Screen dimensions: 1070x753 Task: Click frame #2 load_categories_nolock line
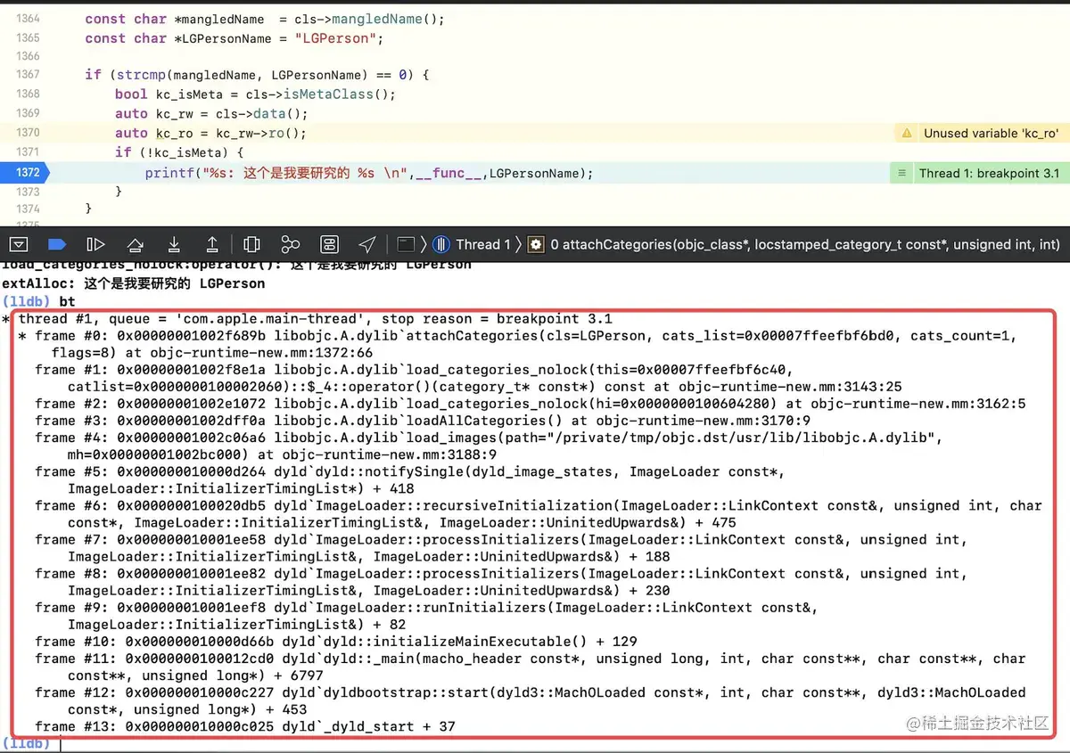[x=531, y=404]
